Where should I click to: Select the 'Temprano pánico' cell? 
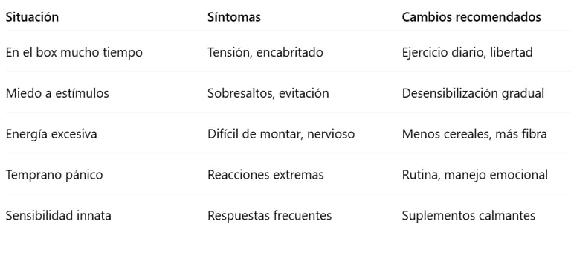click(54, 175)
